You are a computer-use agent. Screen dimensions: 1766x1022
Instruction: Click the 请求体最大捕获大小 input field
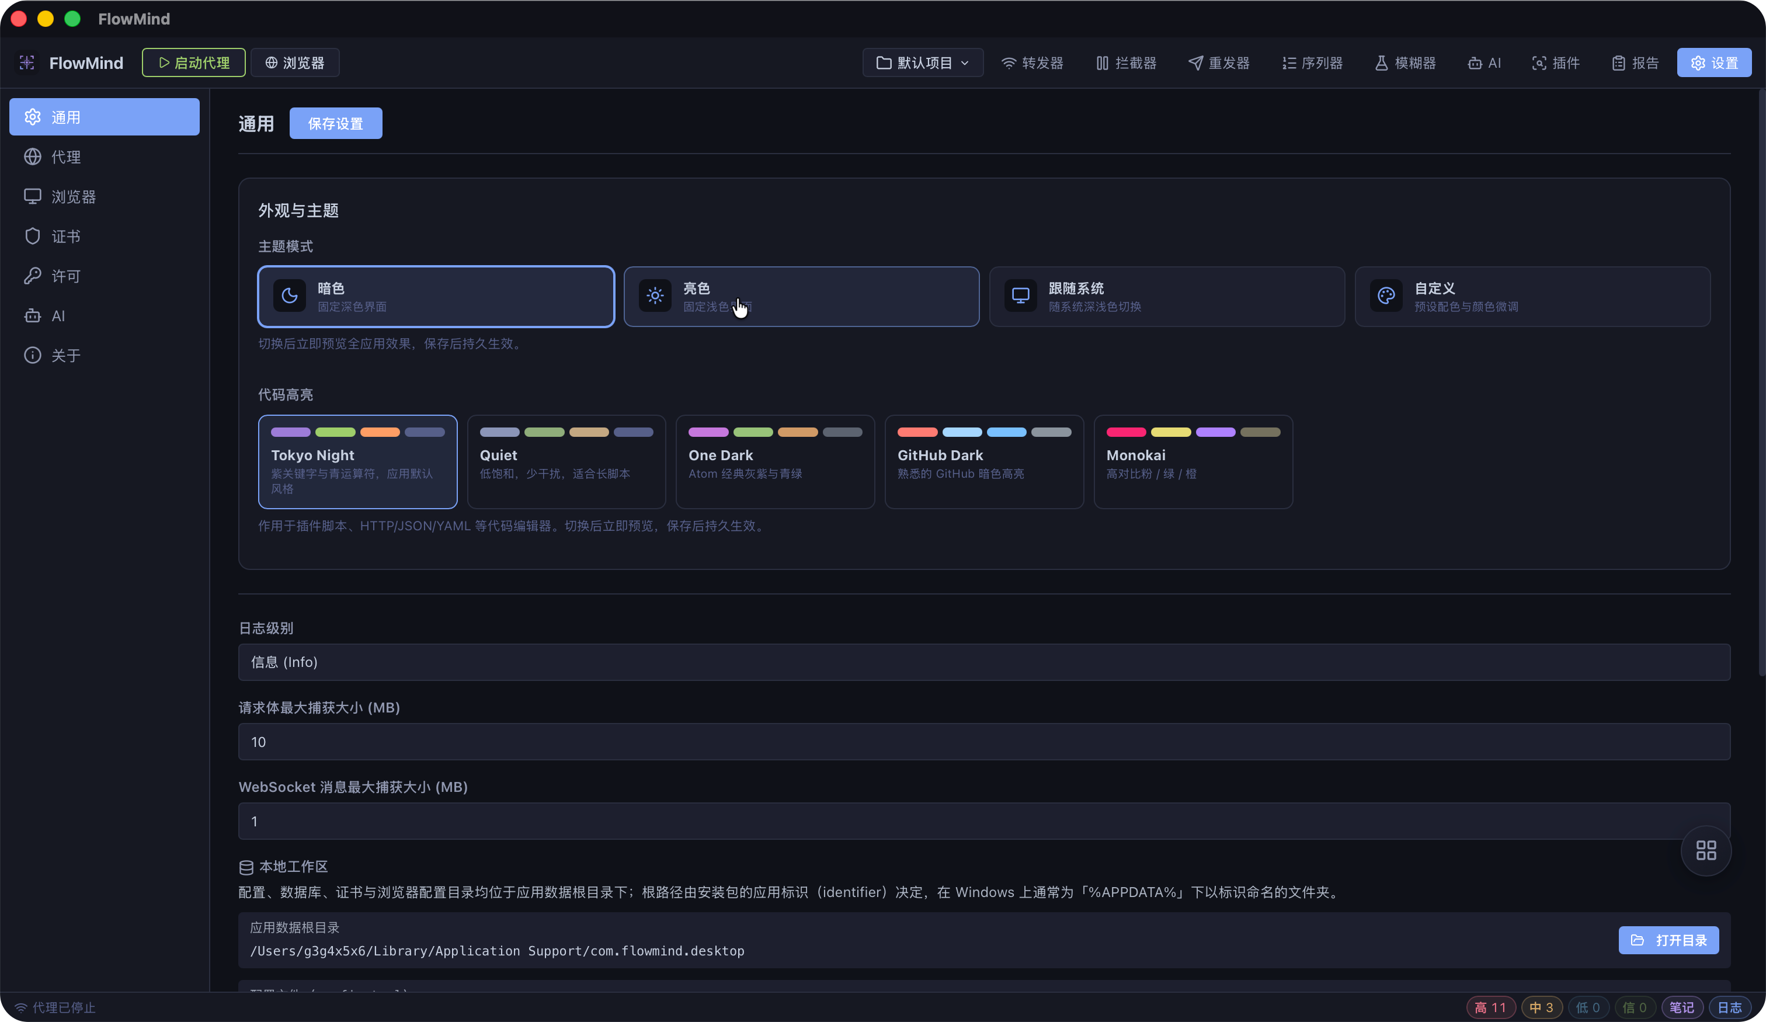(984, 742)
